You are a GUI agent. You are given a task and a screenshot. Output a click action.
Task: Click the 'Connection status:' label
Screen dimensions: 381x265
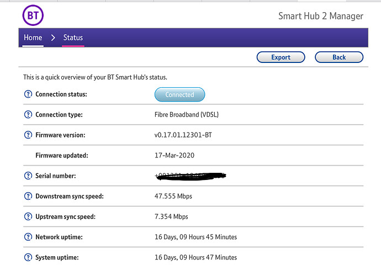[x=61, y=94]
